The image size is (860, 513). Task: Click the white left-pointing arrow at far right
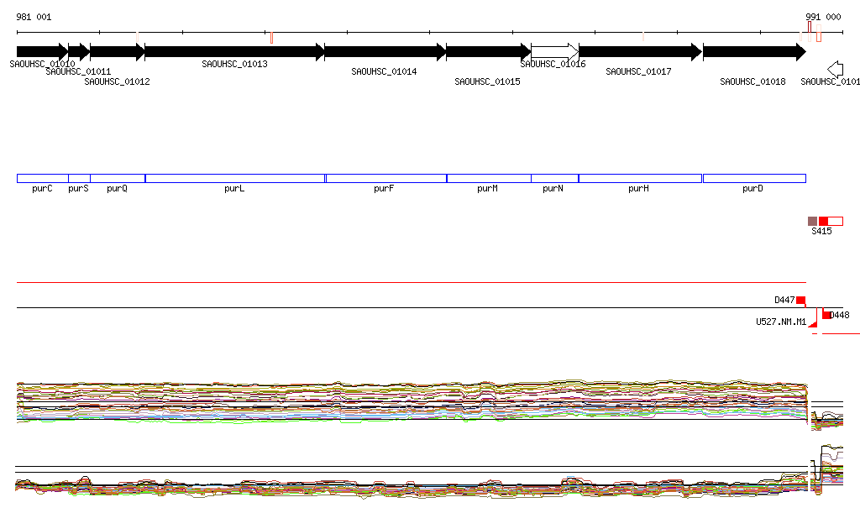click(x=835, y=69)
